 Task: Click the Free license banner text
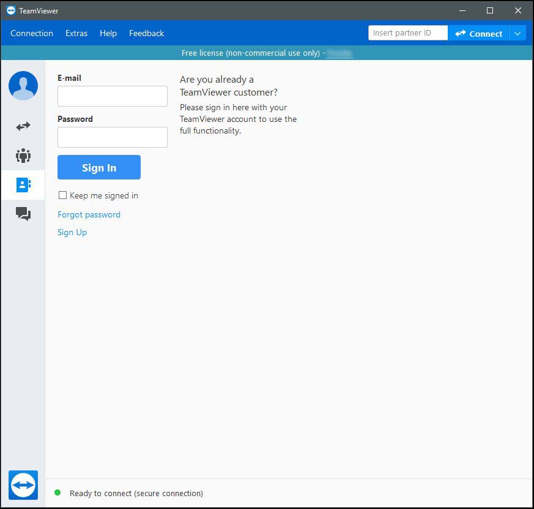point(251,53)
